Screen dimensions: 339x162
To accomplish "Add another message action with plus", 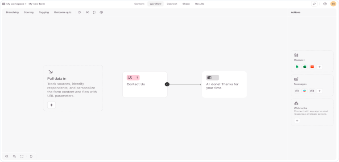I will pyautogui.click(x=320, y=91).
